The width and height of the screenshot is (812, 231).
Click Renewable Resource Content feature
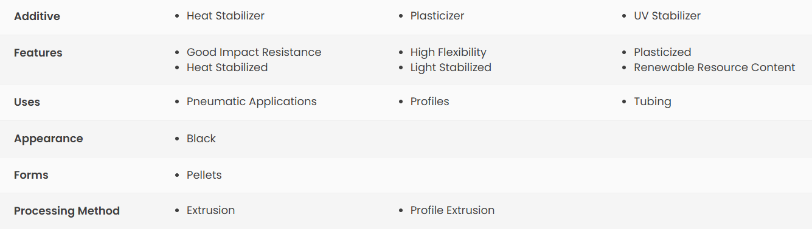[715, 67]
